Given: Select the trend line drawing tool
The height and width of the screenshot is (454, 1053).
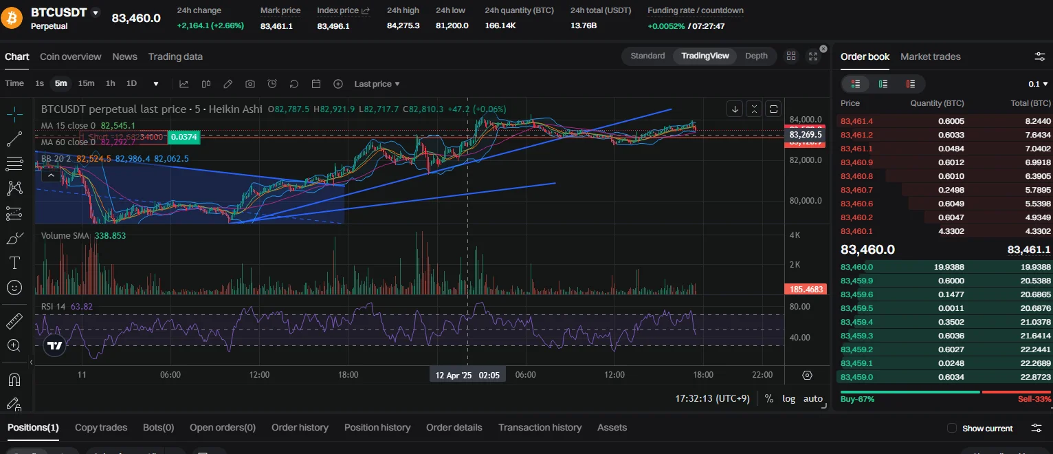Looking at the screenshot, I should tap(14, 140).
